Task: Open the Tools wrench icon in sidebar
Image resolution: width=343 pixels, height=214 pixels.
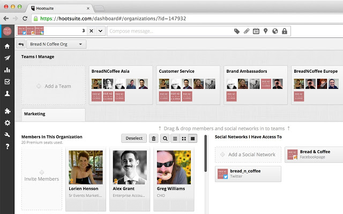Action: (7, 135)
